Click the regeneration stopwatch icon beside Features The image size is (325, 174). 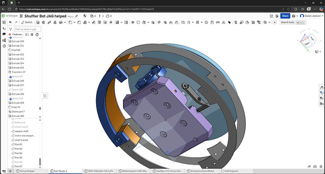pyautogui.click(x=37, y=34)
